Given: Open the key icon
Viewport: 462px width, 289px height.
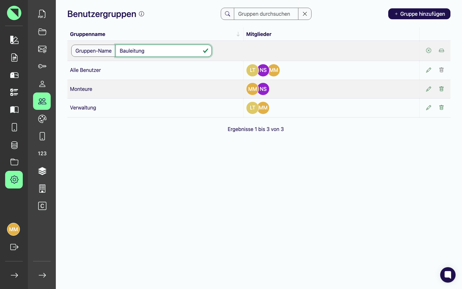Looking at the screenshot, I should [42, 66].
